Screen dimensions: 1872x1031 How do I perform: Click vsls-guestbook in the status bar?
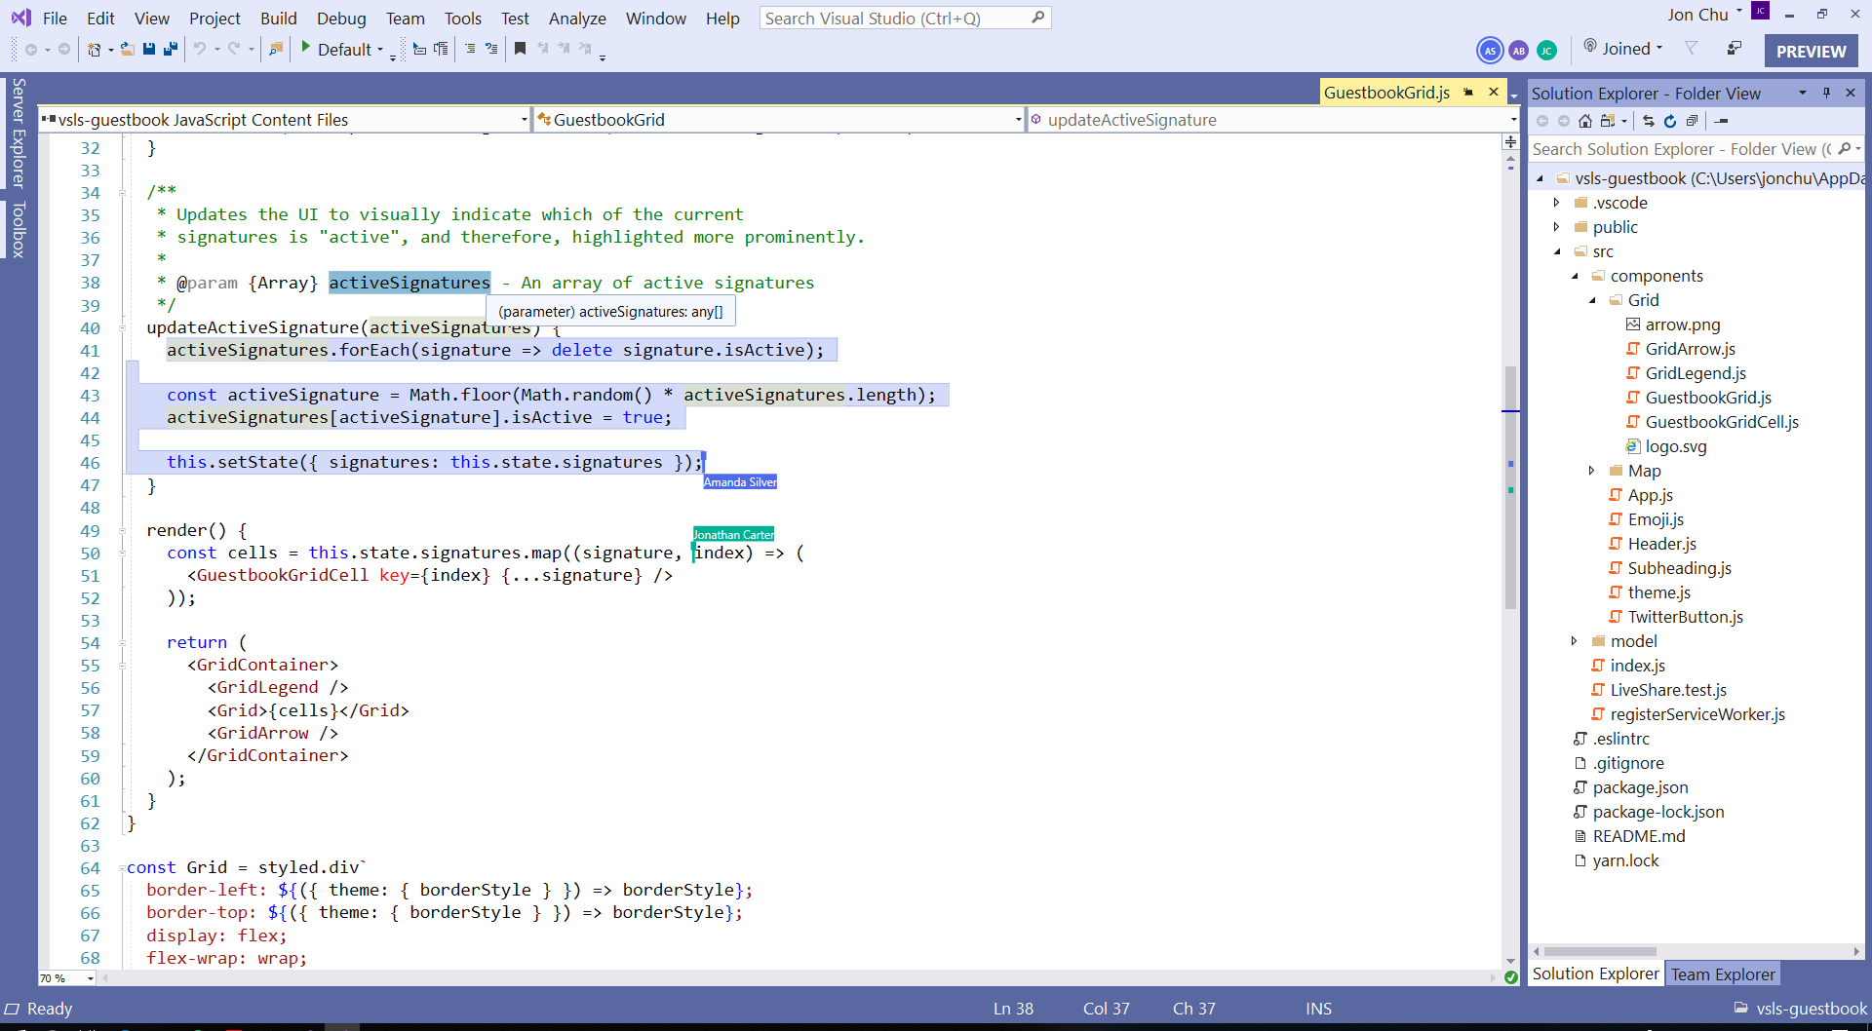[1812, 1009]
